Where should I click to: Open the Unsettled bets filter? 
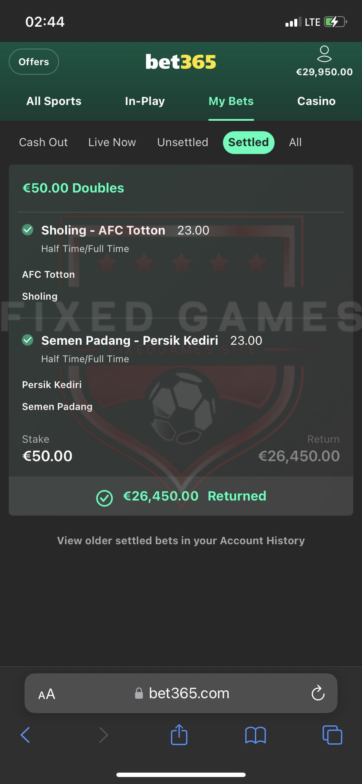click(x=182, y=142)
